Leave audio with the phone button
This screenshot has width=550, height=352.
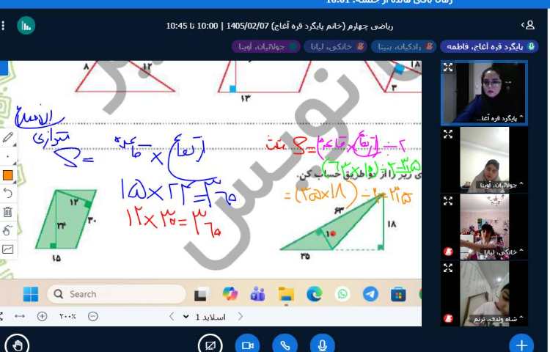pyautogui.click(x=285, y=345)
